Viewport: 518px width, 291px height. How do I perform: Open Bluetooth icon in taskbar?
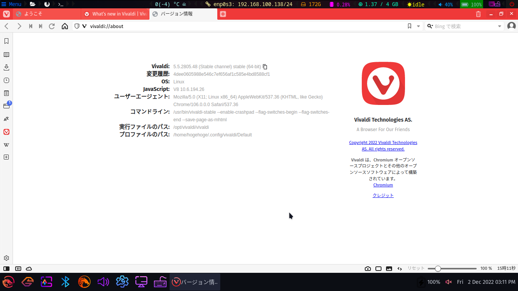[x=65, y=282]
